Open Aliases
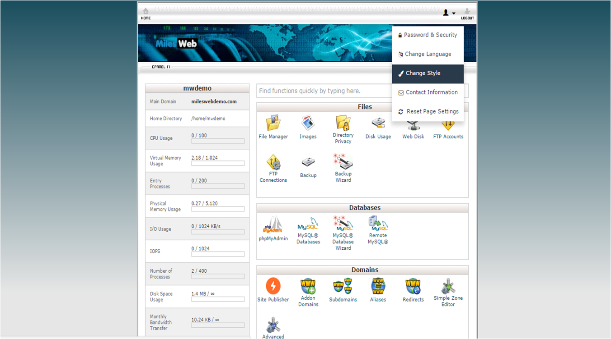The width and height of the screenshot is (611, 339). 378,286
